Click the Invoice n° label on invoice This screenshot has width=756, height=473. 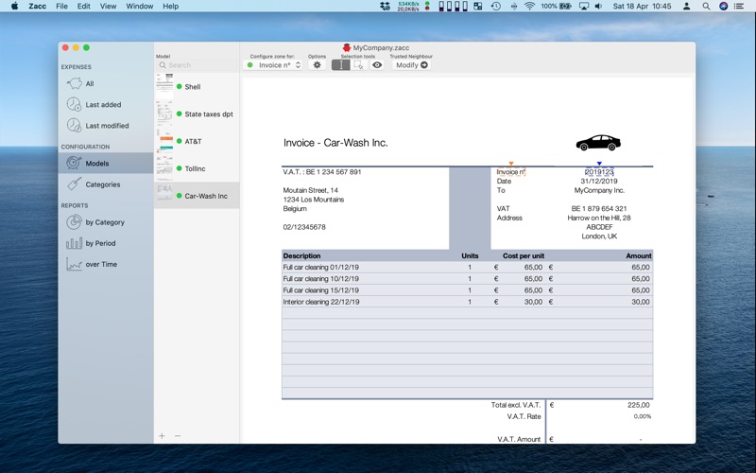click(x=510, y=172)
